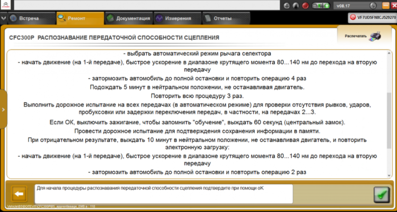
Task: Click the power plug icon near version
Action: [373, 5]
